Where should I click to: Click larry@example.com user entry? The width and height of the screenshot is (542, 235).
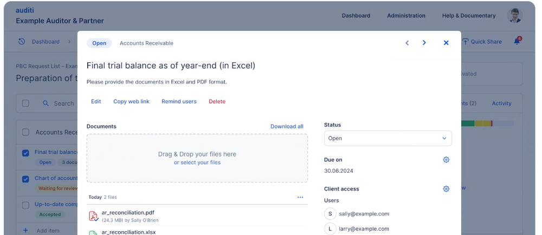(x=357, y=229)
